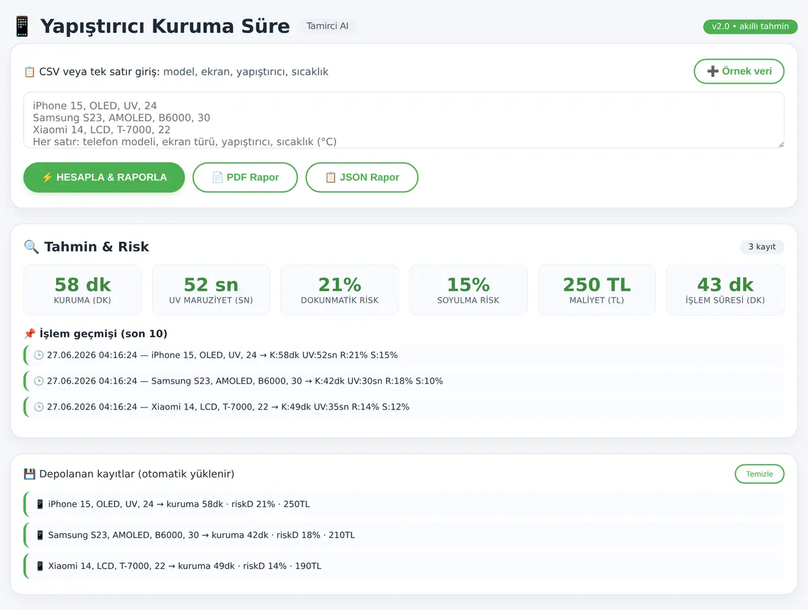Select history row ending K:42dk UV:30sn

point(404,381)
